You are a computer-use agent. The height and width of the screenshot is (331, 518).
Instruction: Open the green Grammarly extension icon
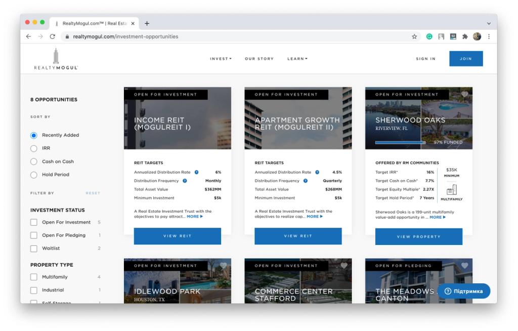tap(429, 36)
